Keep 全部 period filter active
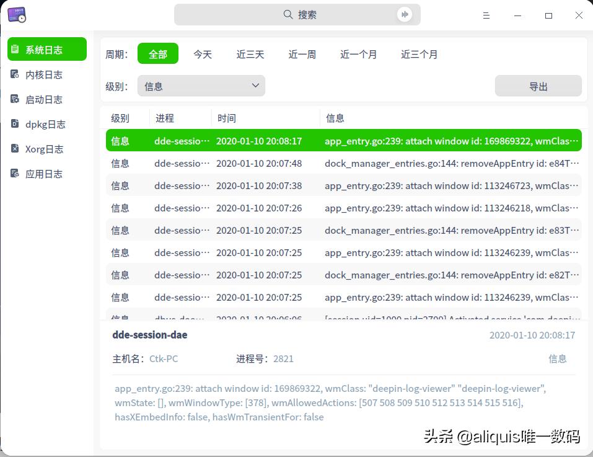 point(158,54)
